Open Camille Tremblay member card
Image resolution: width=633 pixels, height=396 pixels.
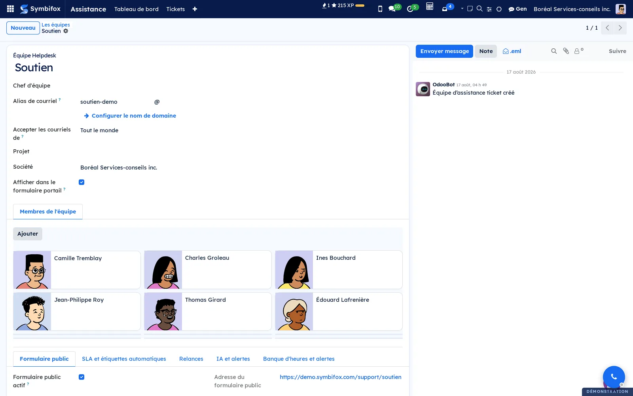(x=77, y=270)
